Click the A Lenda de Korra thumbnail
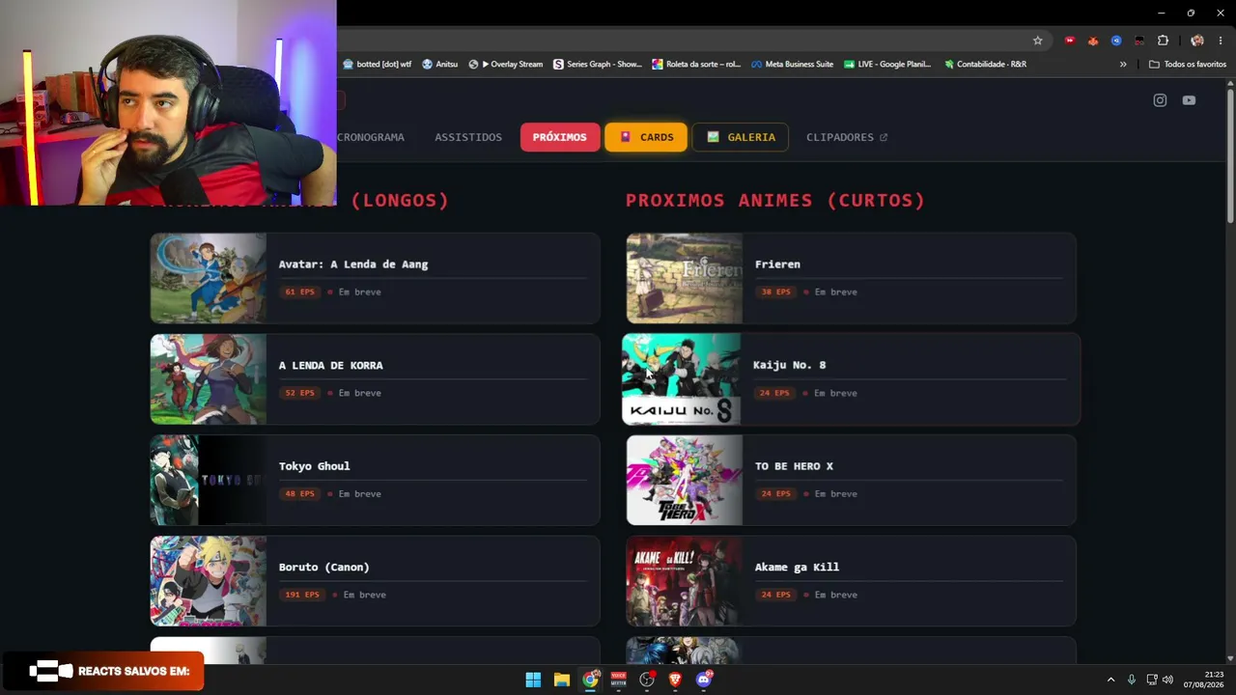 pyautogui.click(x=209, y=379)
